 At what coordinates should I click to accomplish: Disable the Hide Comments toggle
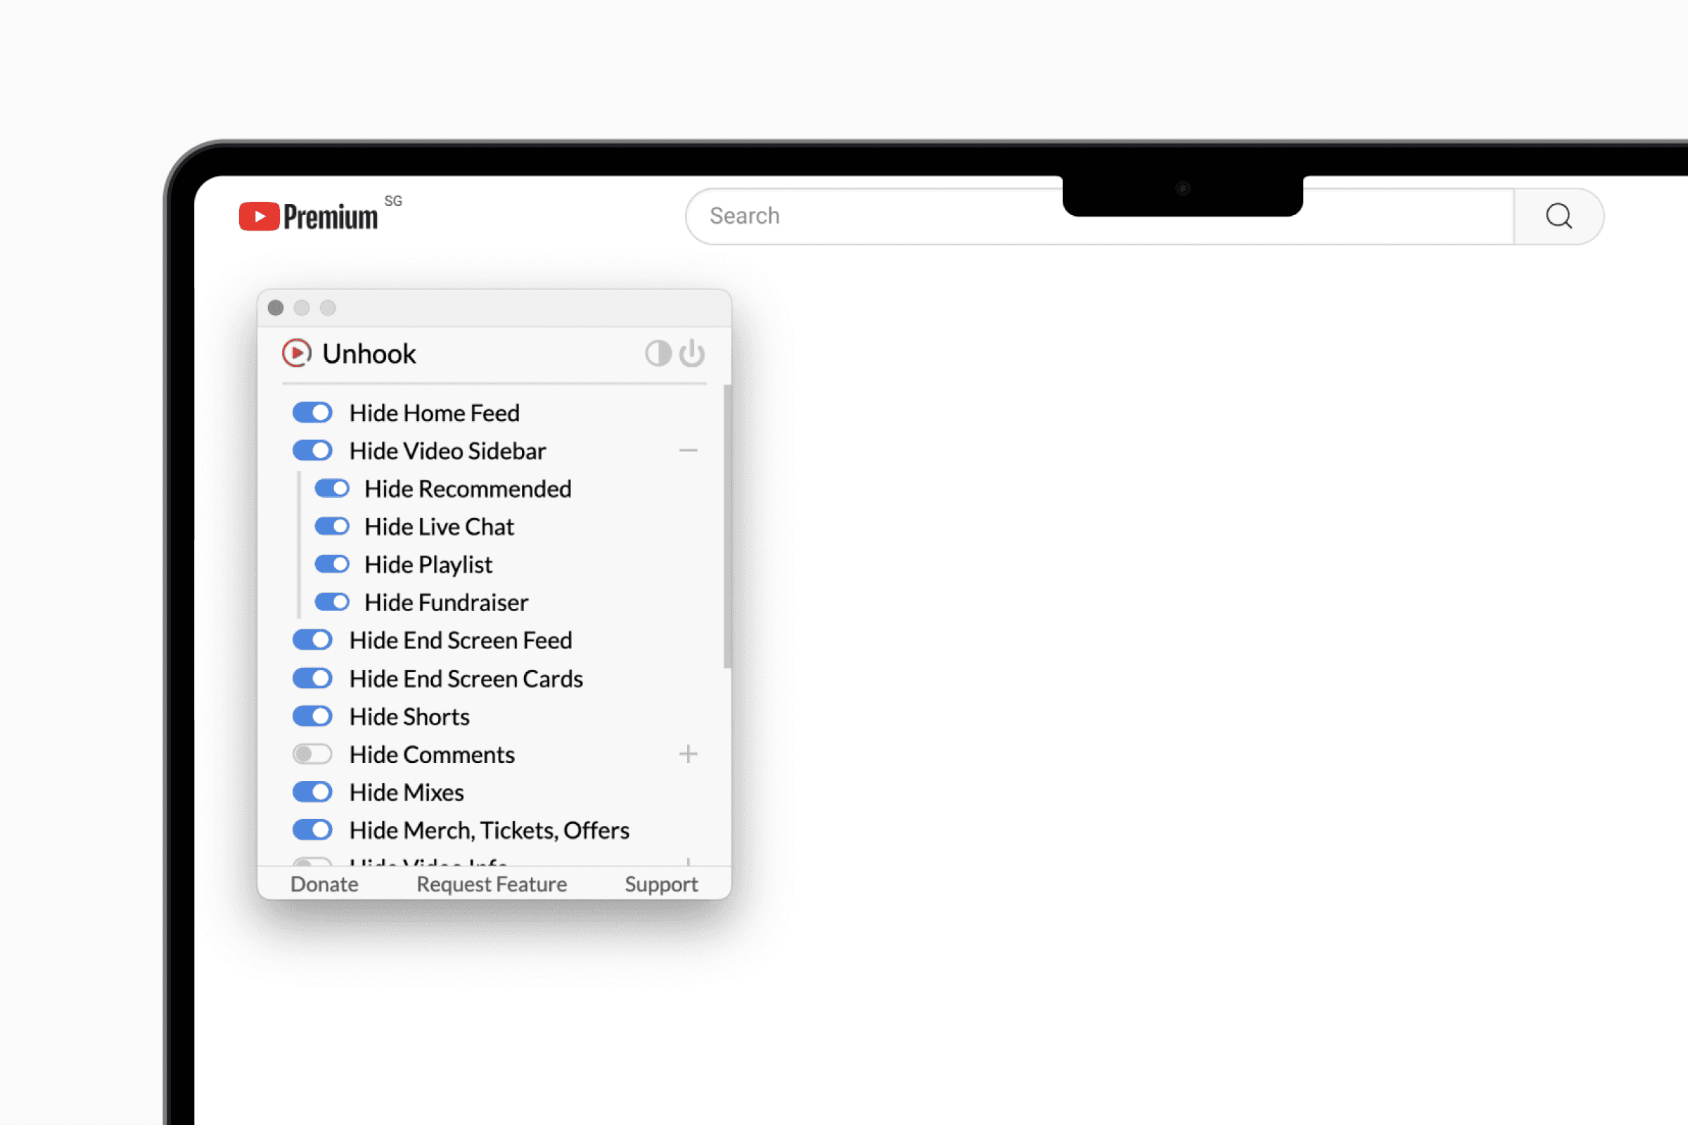(x=312, y=754)
